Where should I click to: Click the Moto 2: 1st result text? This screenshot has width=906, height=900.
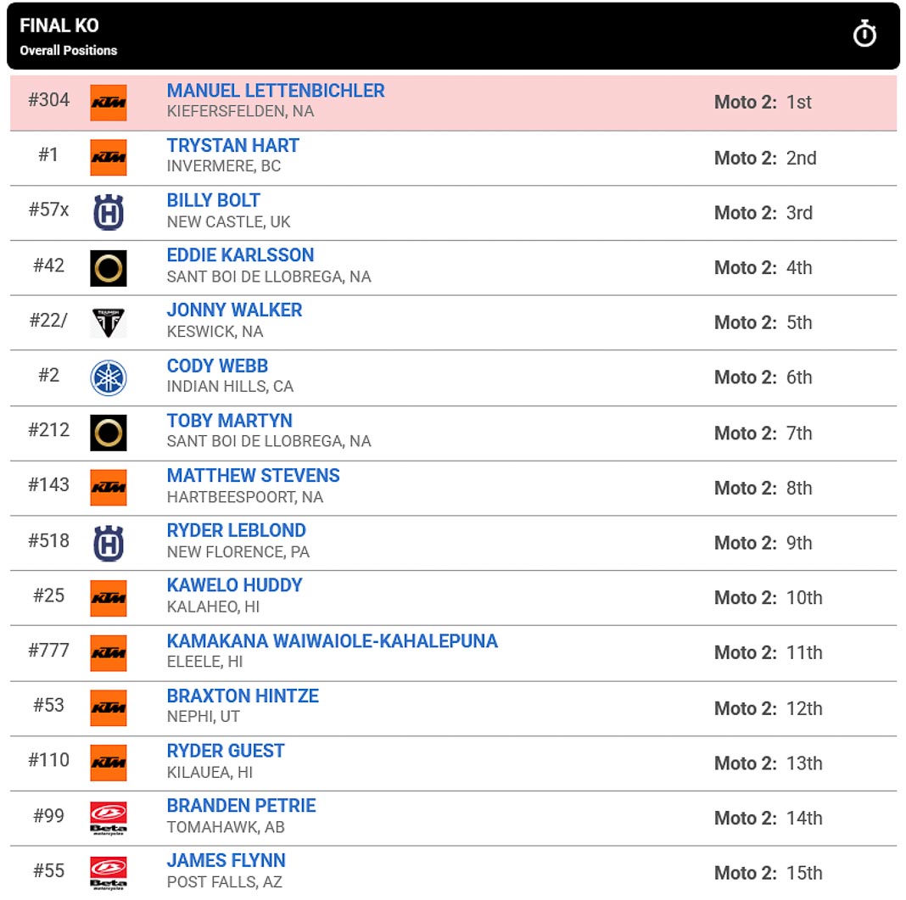pyautogui.click(x=763, y=103)
